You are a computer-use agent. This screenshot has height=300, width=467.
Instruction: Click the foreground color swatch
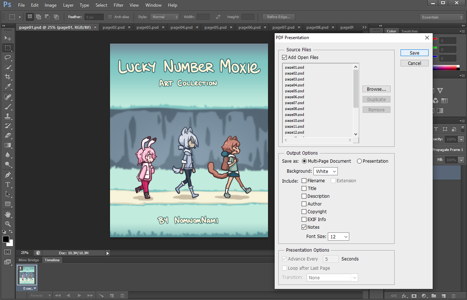6,239
